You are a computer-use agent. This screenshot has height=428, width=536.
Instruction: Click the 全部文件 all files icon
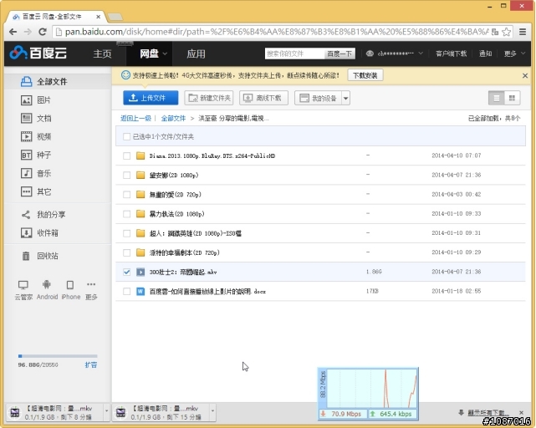point(26,82)
